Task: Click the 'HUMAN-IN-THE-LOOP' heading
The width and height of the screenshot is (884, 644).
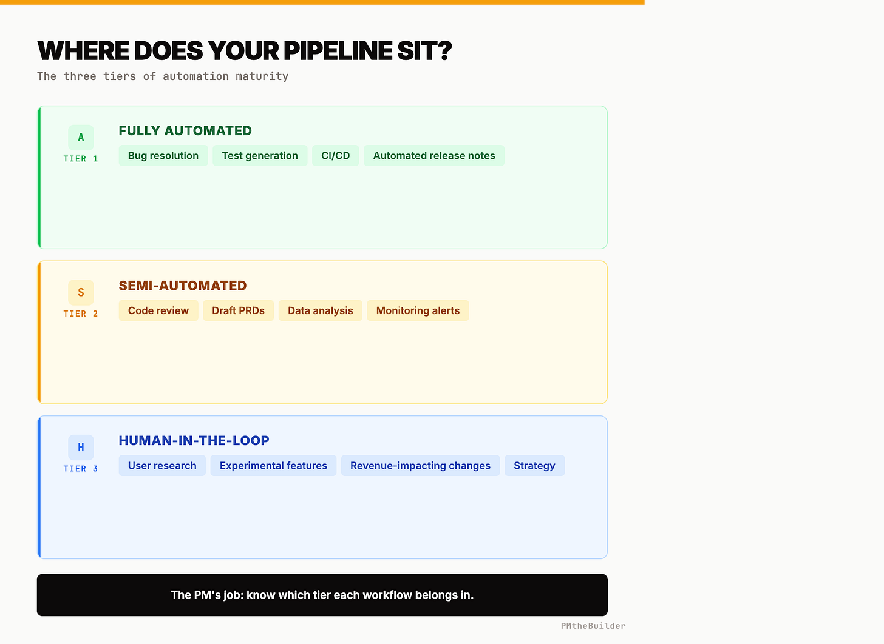Action: pos(194,441)
